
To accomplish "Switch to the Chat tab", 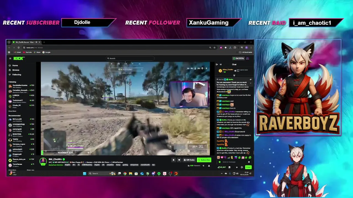I will [234, 64].
